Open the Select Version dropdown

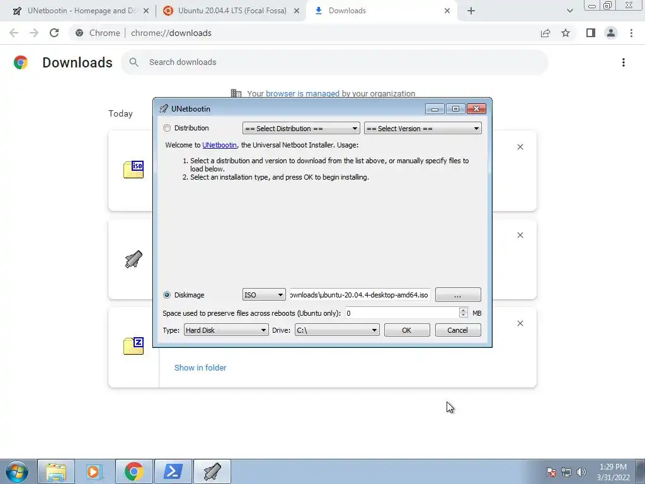pos(423,129)
